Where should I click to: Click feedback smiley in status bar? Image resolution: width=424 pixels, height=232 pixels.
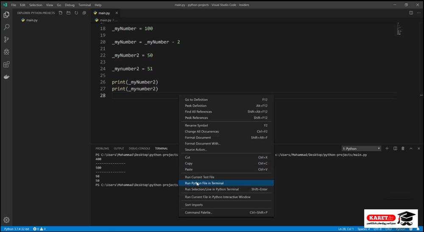pyautogui.click(x=411, y=229)
